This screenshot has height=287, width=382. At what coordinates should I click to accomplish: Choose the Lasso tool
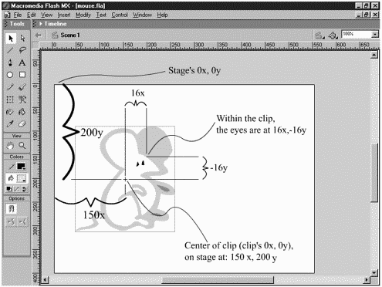[22, 50]
